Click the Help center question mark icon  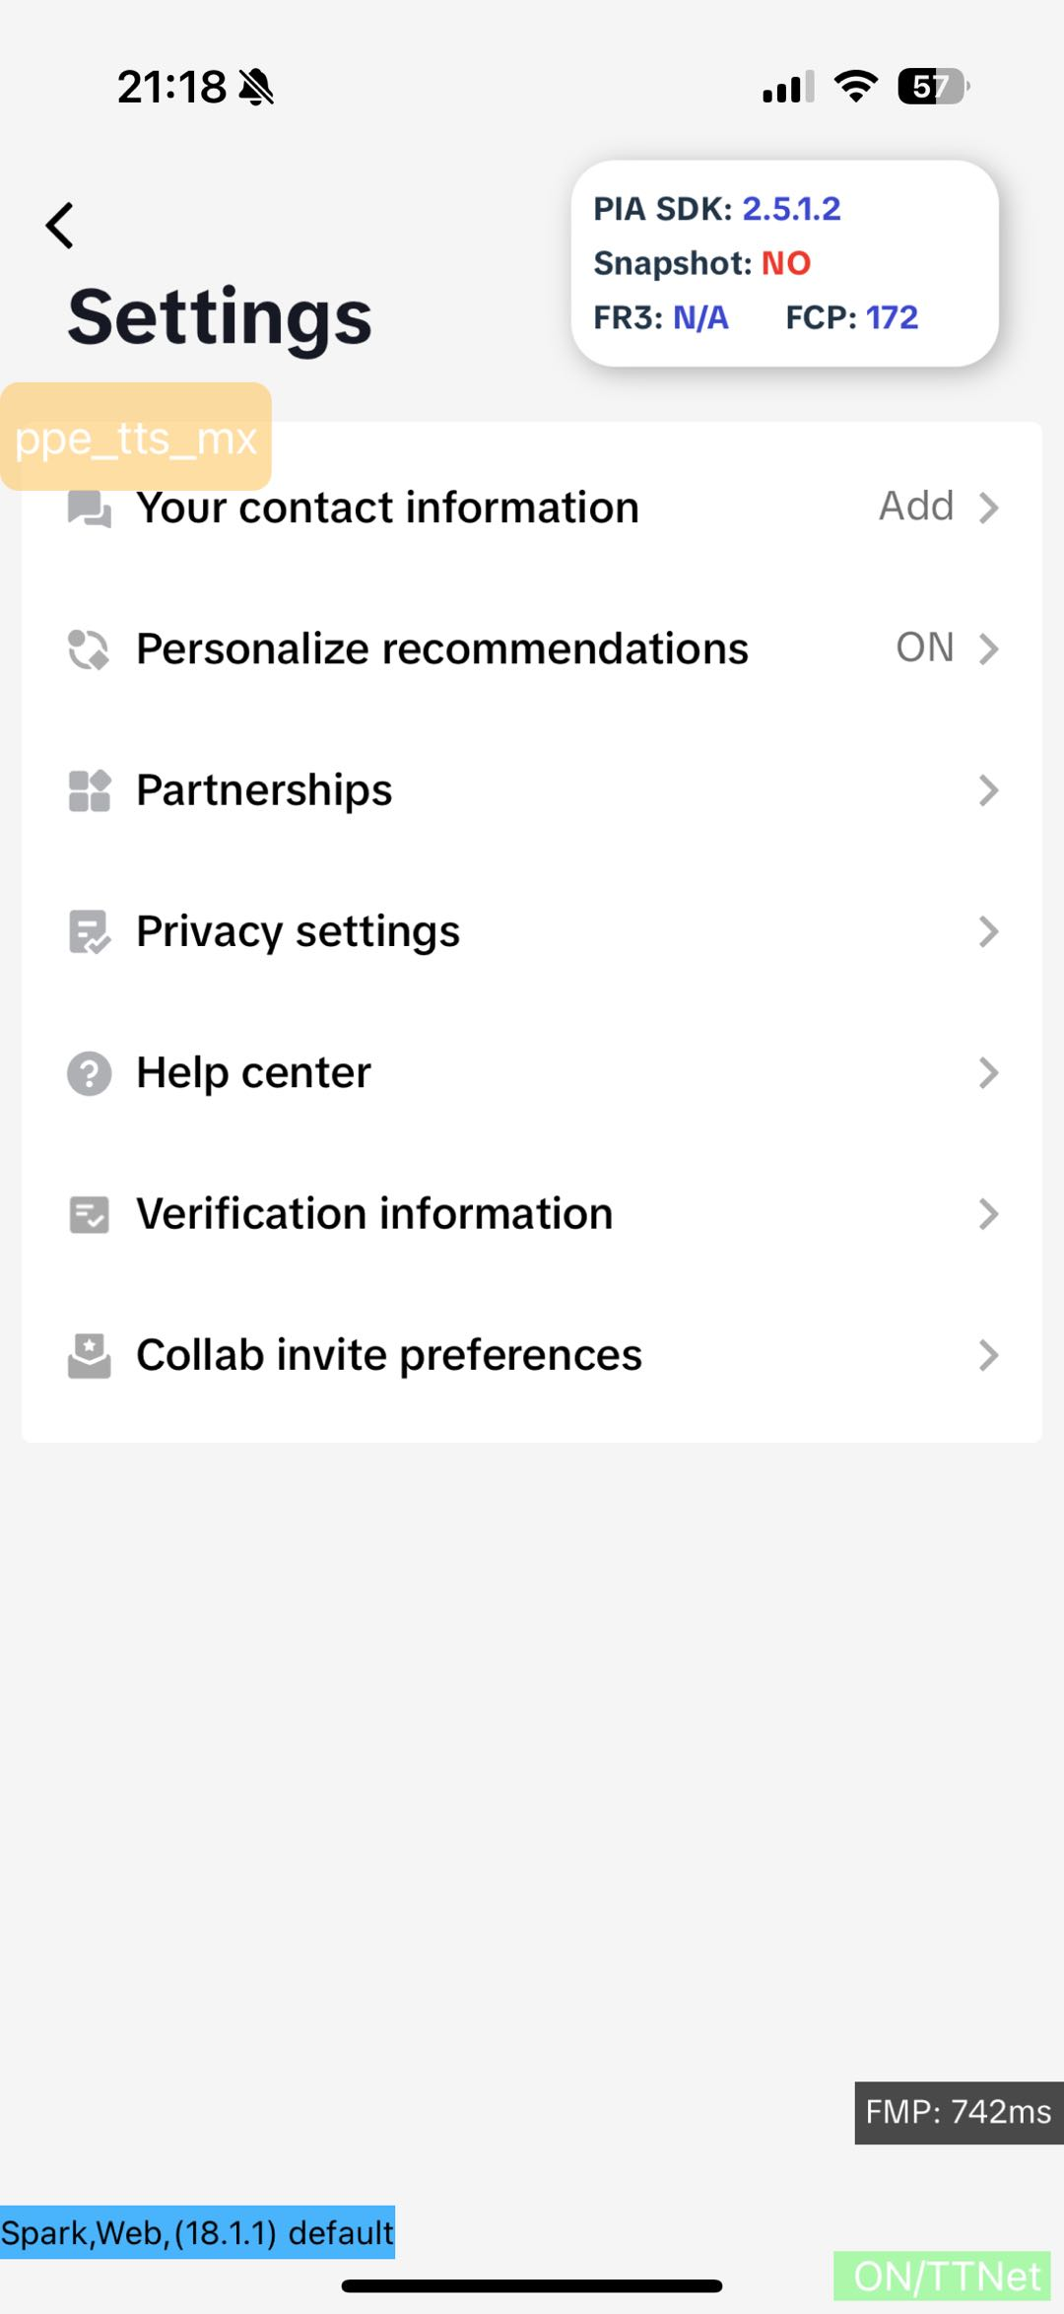[89, 1073]
